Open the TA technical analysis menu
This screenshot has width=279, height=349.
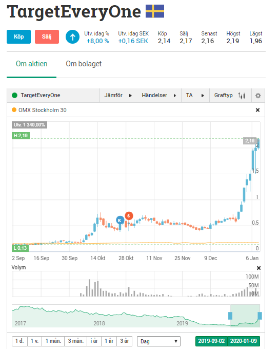pyautogui.click(x=195, y=96)
